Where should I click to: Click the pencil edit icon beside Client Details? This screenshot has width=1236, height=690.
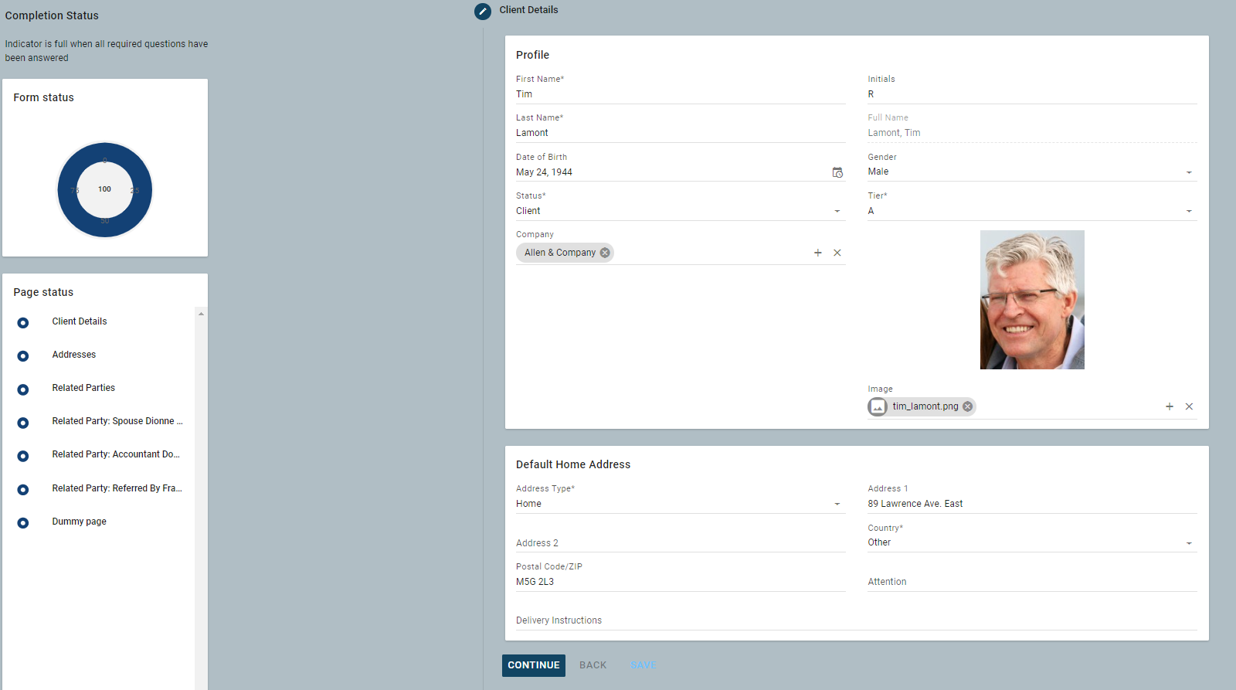(483, 11)
